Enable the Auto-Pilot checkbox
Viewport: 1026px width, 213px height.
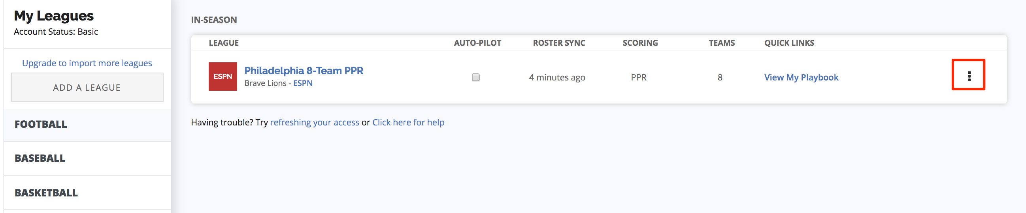pos(475,77)
